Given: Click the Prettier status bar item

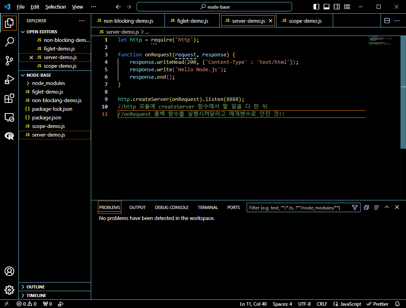Looking at the screenshot, I should [x=377, y=304].
